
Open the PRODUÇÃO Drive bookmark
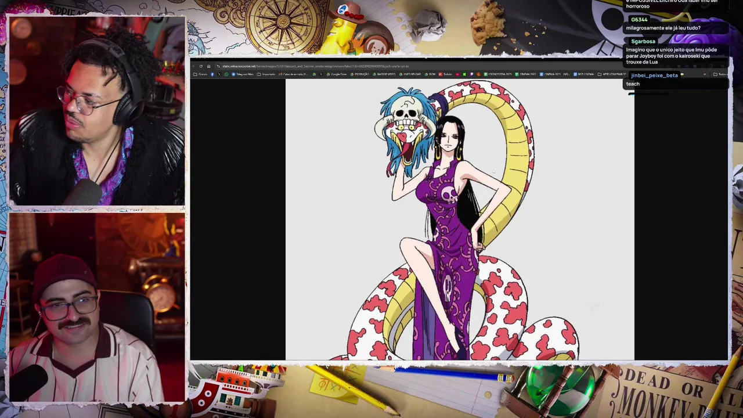pyautogui.click(x=360, y=74)
